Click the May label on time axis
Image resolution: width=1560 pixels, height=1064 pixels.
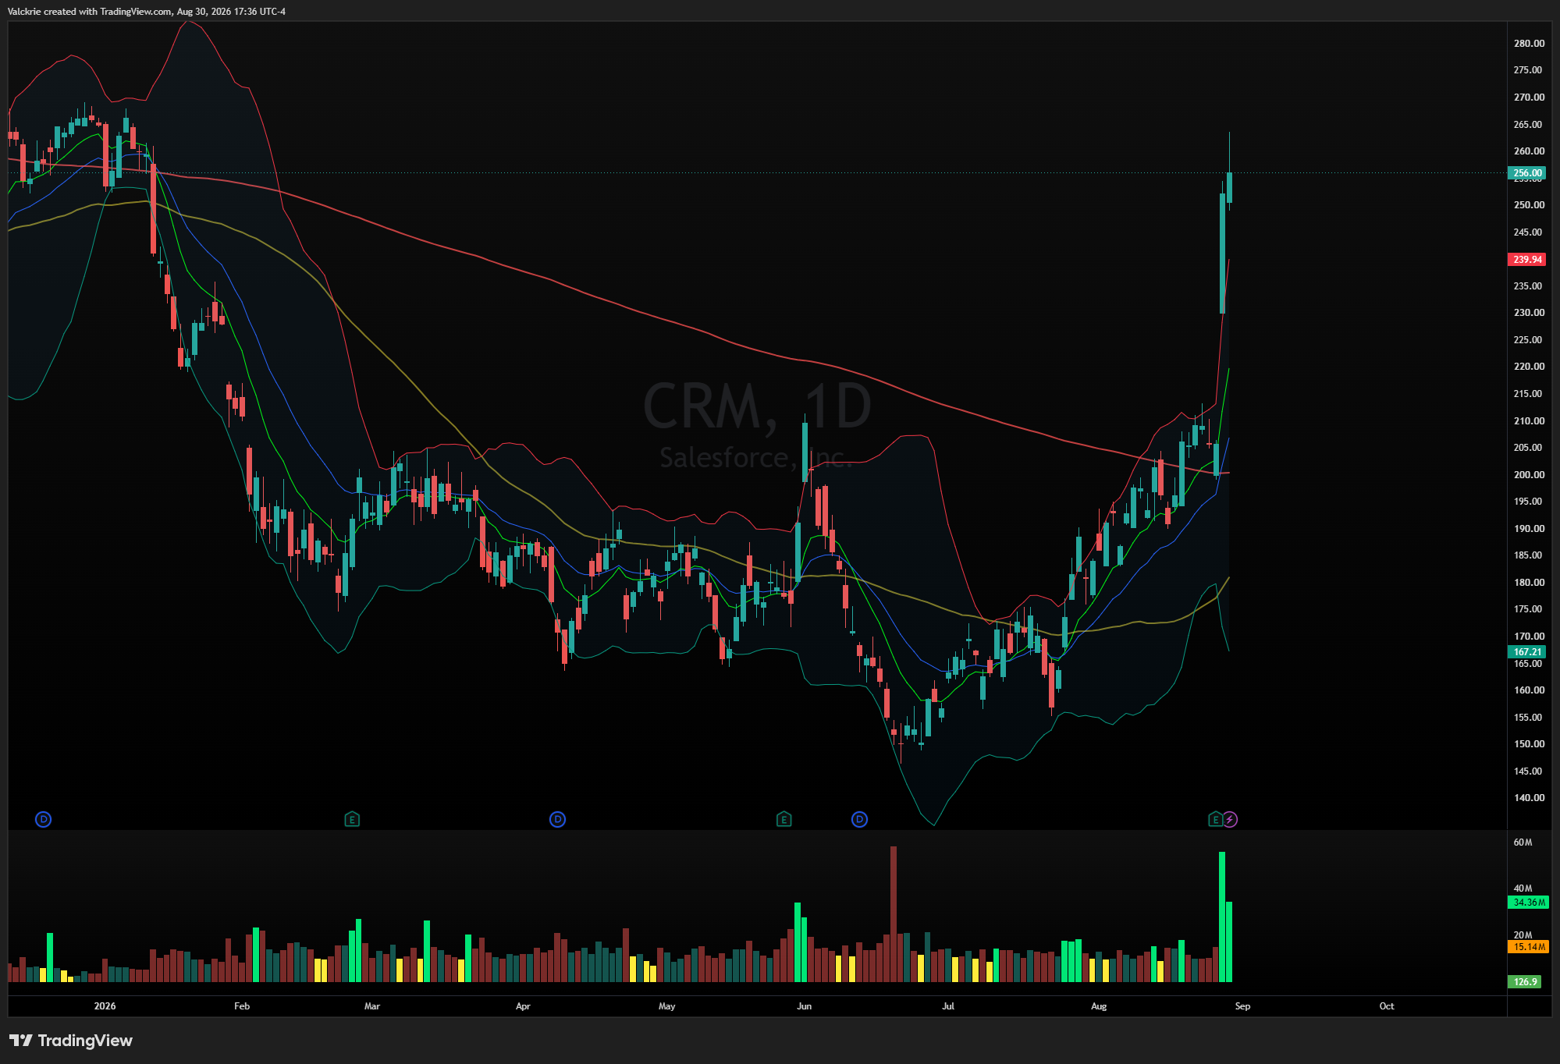click(667, 1006)
